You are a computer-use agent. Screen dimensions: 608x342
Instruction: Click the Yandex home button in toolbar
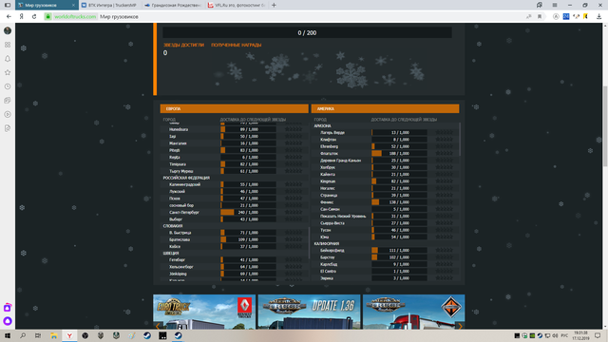click(22, 17)
